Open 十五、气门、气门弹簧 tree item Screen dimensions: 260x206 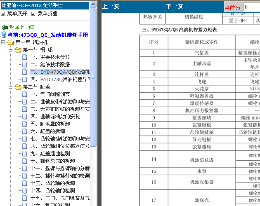(x=60, y=198)
